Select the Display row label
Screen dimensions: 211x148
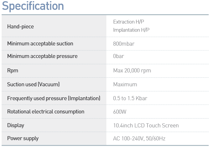point(16,125)
